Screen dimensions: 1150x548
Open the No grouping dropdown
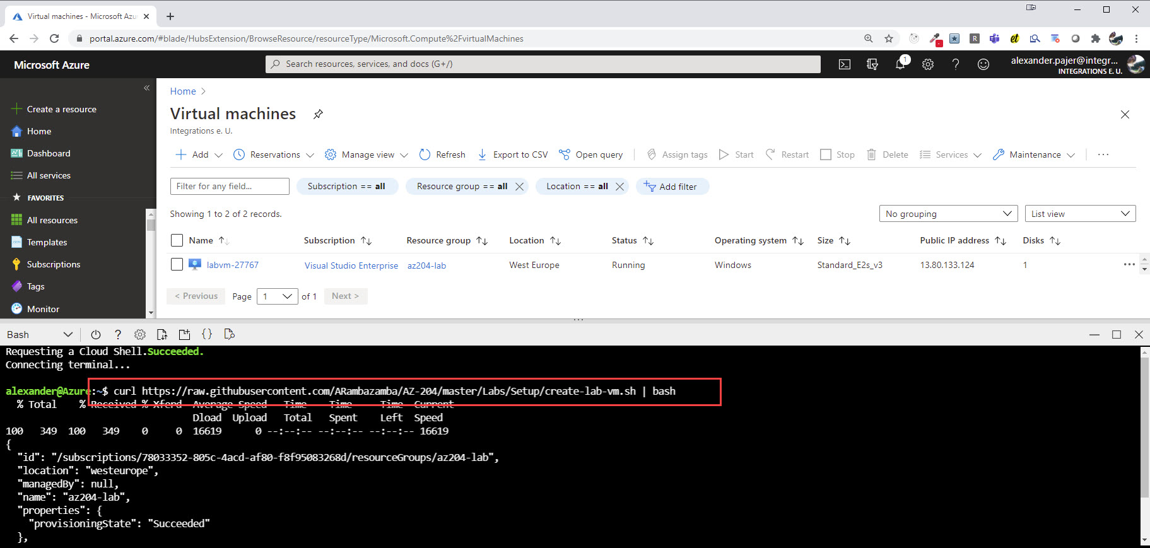click(x=948, y=214)
